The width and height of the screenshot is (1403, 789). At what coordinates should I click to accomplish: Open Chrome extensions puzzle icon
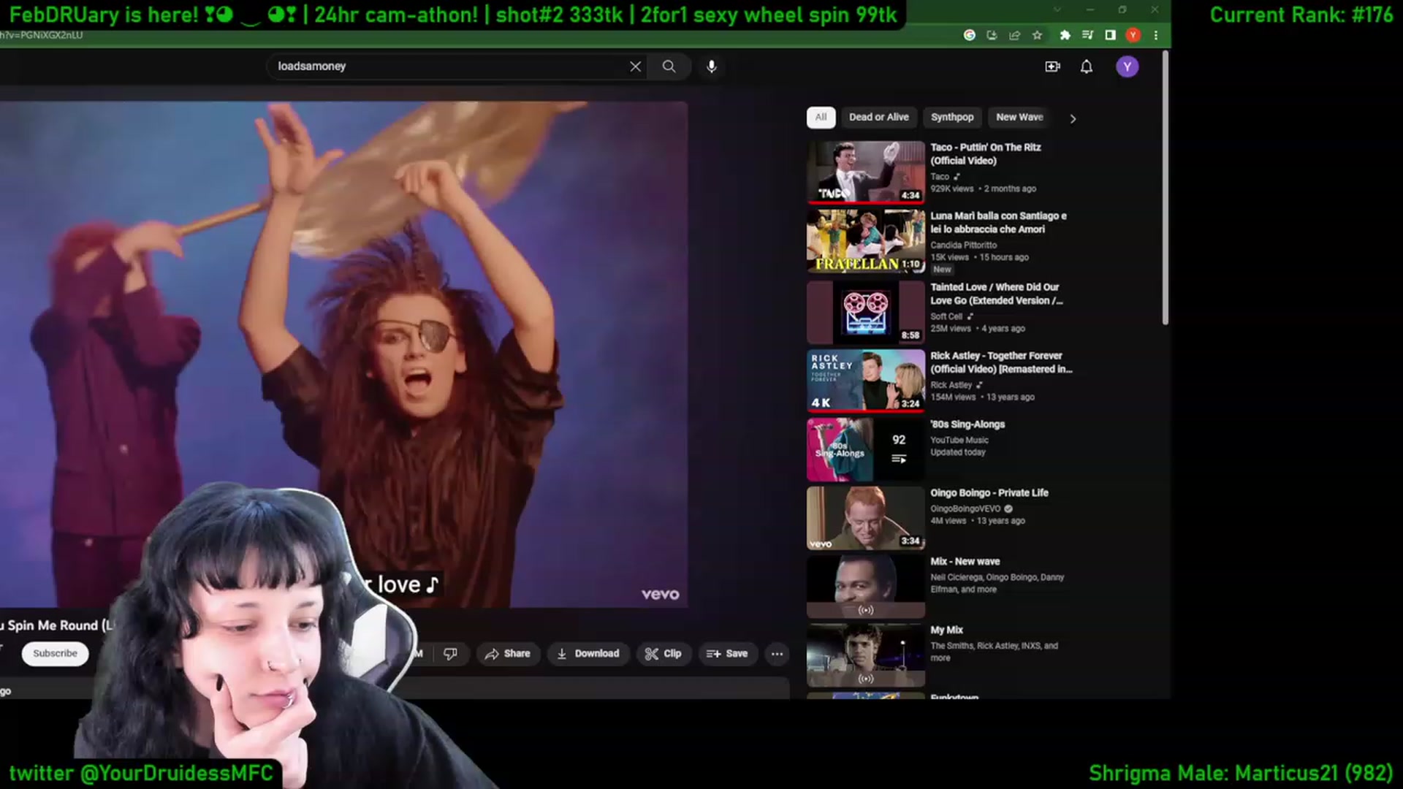click(x=1065, y=35)
